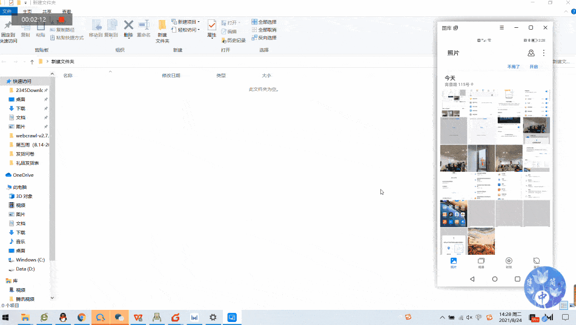Image resolution: width=576 pixels, height=325 pixels.
Task: Toggle the quick access toolbar properties checkmark
Action: pos(11,2)
